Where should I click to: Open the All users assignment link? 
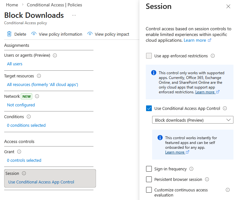point(15,64)
